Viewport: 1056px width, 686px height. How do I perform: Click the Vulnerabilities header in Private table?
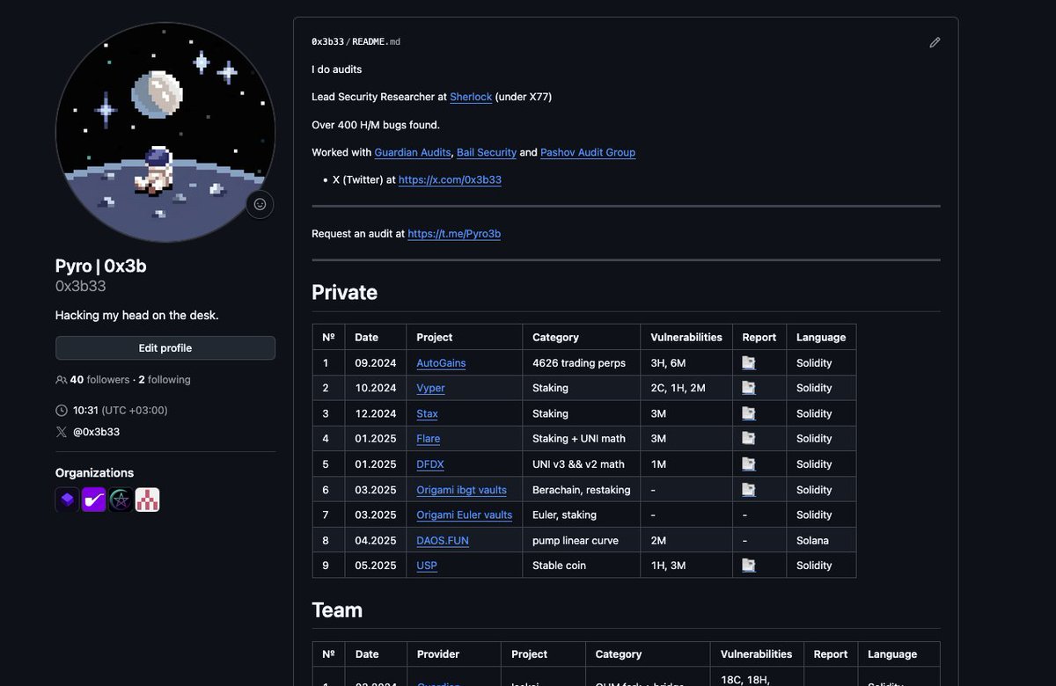point(686,337)
